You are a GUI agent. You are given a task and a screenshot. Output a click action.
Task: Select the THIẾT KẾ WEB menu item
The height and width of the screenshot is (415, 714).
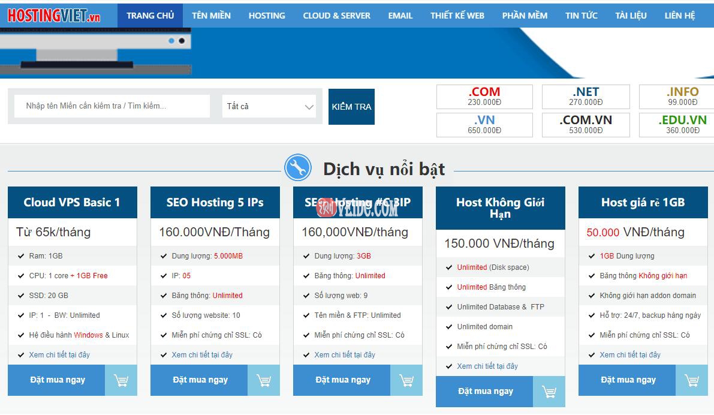tap(457, 16)
